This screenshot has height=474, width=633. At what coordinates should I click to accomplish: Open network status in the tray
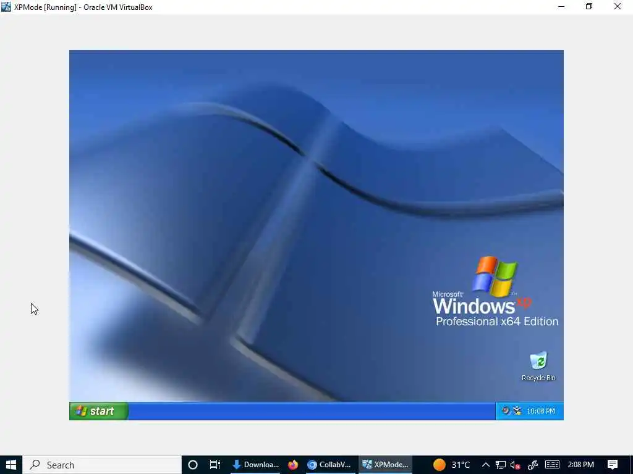pyautogui.click(x=501, y=465)
